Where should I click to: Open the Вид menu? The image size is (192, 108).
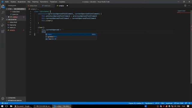[29, 2]
